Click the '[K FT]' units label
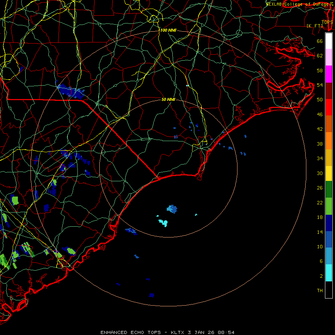The image size is (335, 335). point(315,26)
